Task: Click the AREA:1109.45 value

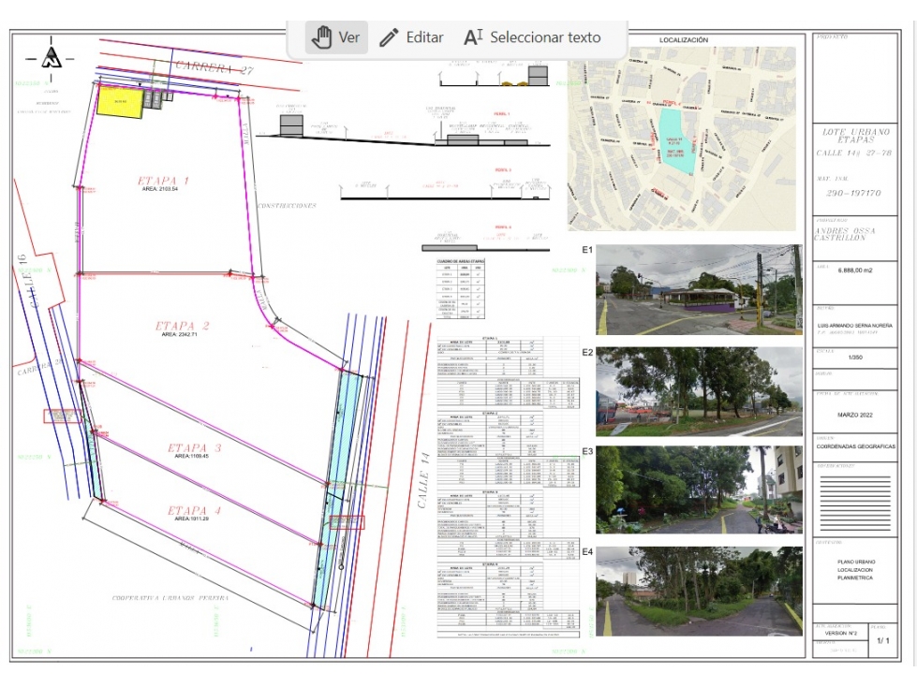Action: point(191,456)
